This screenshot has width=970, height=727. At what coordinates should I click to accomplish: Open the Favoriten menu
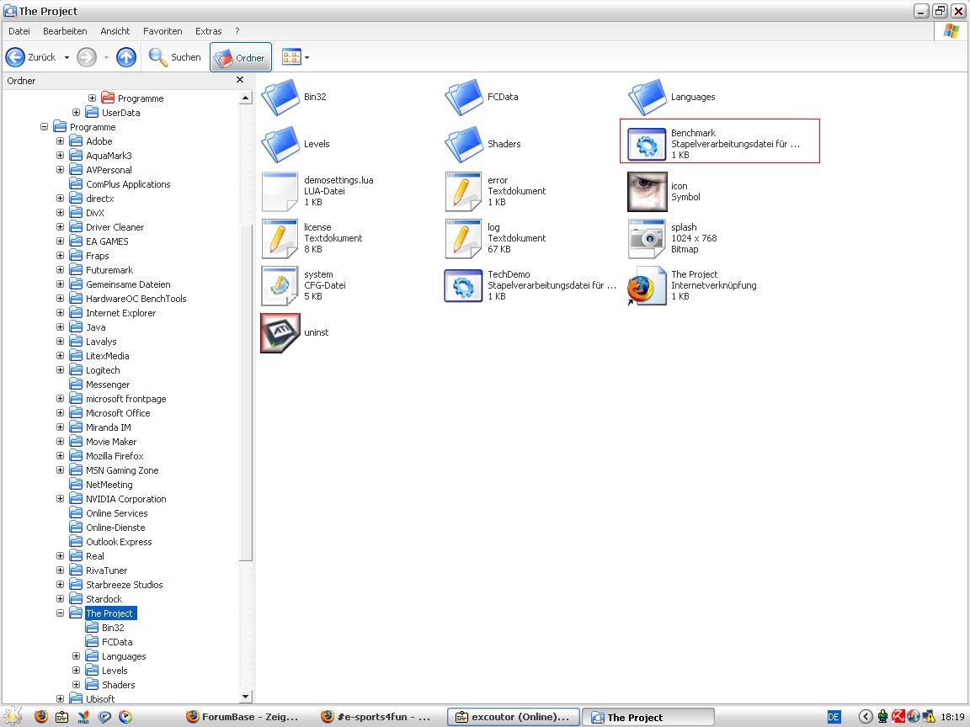(x=163, y=31)
